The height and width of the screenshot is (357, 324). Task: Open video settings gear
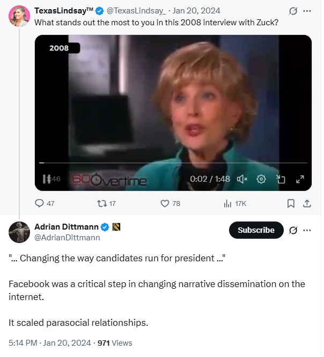[261, 179]
